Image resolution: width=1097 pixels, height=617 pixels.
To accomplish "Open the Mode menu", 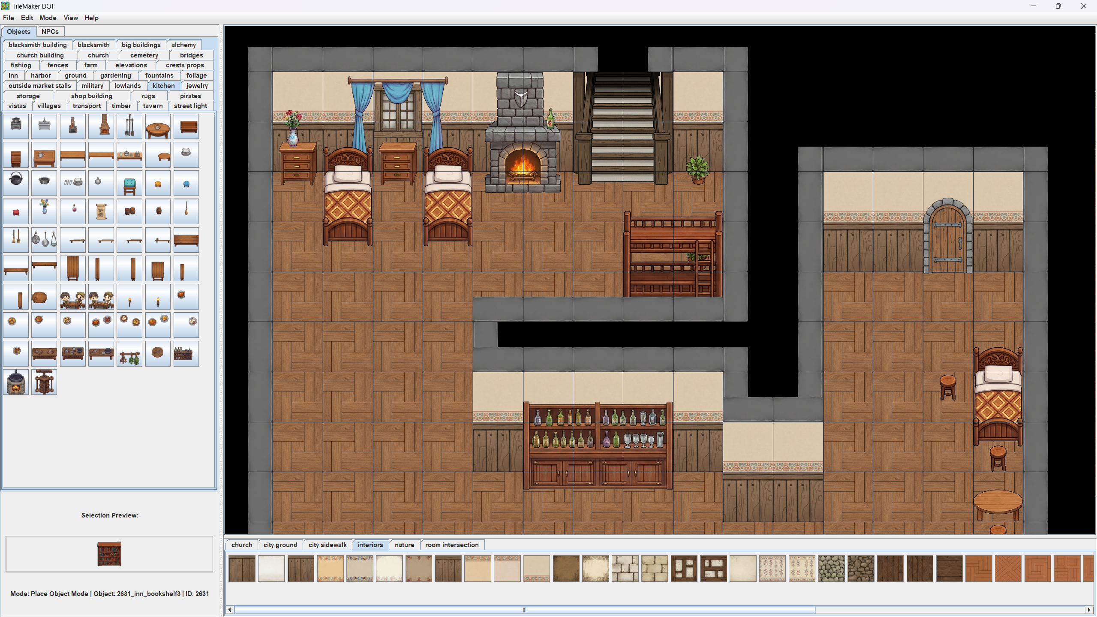I will tap(48, 18).
